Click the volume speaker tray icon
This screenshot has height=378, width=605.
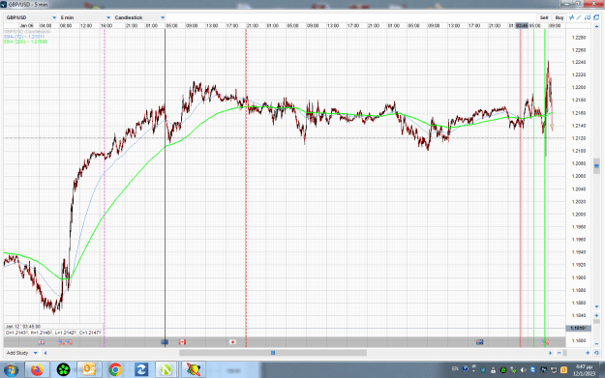click(x=523, y=370)
